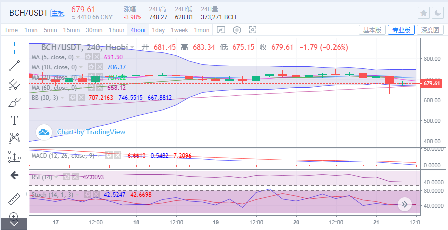Viewport: 448px width, 230px height.
Task: Choose the pitchfork drawing tool
Action: pos(14,84)
